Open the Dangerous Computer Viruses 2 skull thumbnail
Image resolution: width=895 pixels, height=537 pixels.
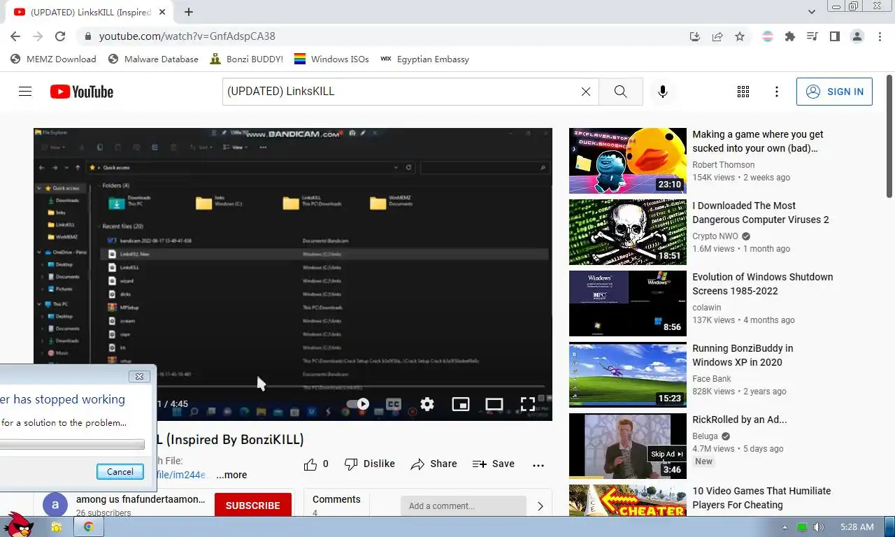[628, 232]
